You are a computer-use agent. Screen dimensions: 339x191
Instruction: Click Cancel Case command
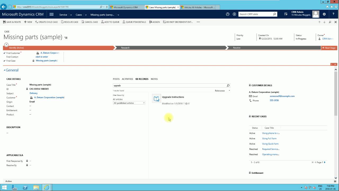click(90, 22)
